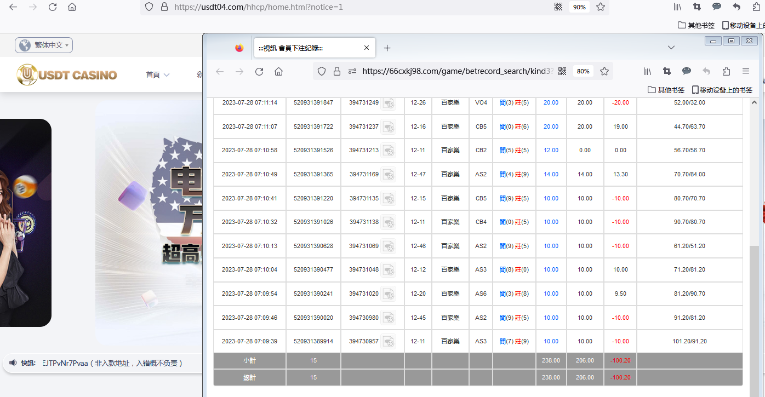Click the table code CB4 cell
Image resolution: width=765 pixels, height=397 pixels.
click(481, 222)
